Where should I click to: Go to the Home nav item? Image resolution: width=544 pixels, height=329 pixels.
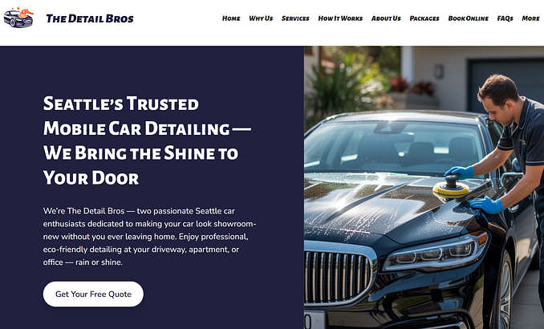(231, 18)
